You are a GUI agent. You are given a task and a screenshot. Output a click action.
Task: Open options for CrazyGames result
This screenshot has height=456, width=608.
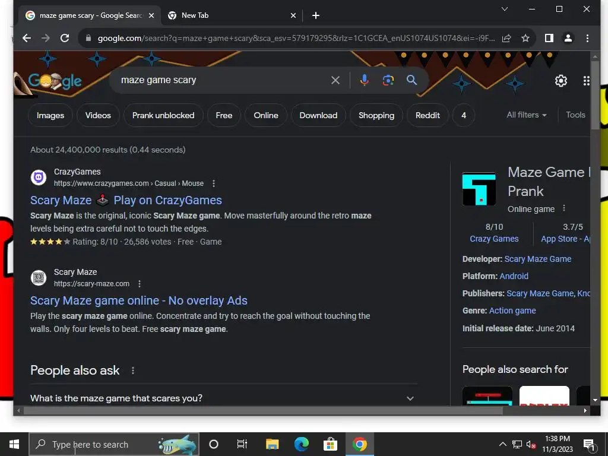pos(214,183)
